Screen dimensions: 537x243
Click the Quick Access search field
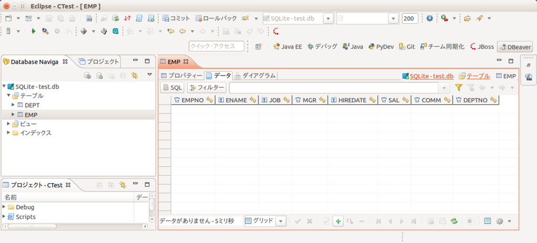(217, 46)
